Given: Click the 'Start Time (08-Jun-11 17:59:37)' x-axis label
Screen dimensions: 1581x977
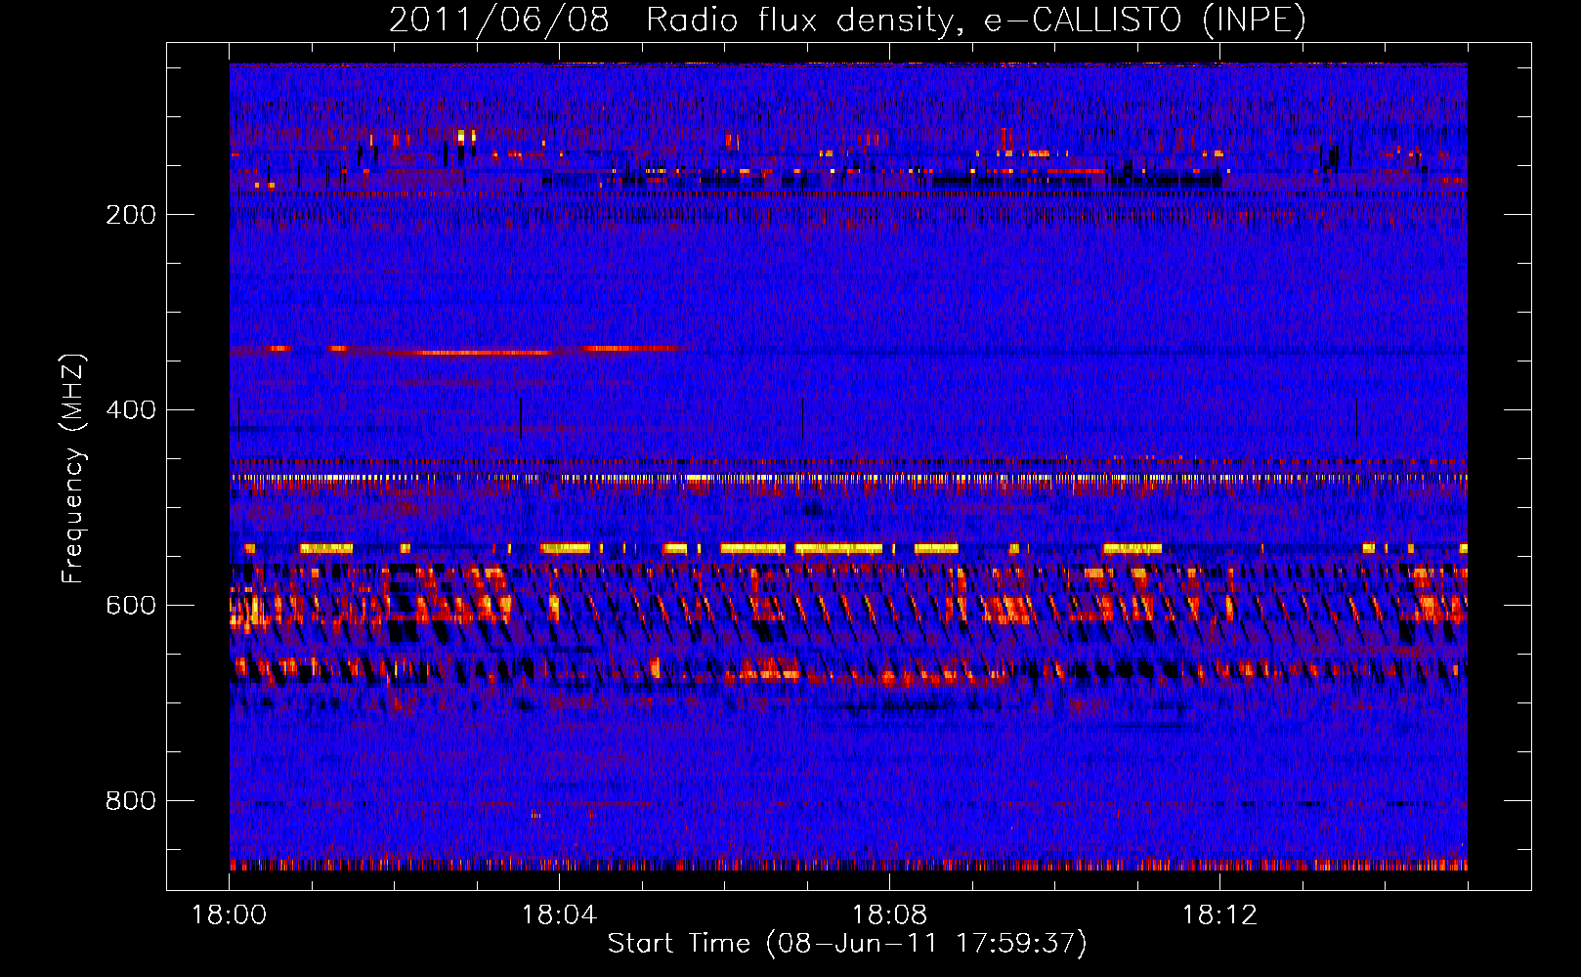Looking at the screenshot, I should pyautogui.click(x=847, y=944).
